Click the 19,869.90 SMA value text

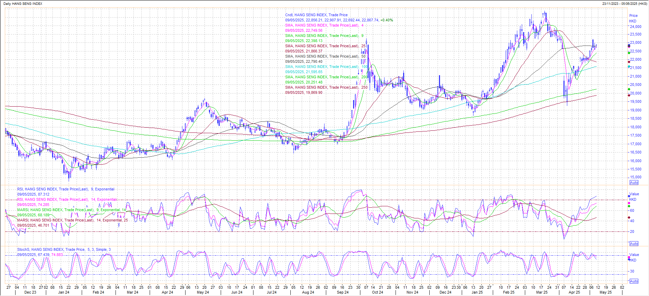tap(314, 92)
